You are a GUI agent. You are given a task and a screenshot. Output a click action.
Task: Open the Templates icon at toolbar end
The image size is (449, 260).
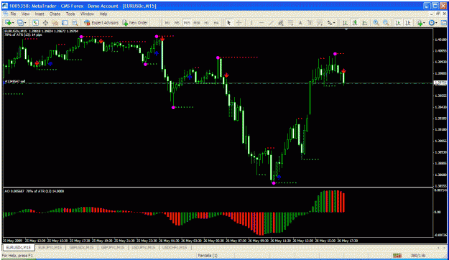click(443, 22)
